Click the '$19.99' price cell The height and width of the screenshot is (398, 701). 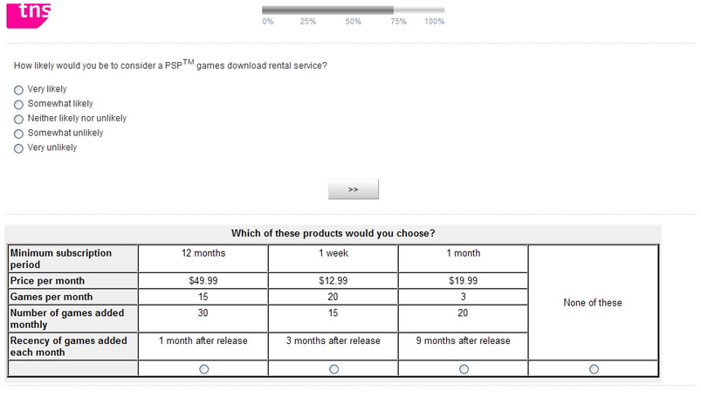click(464, 281)
